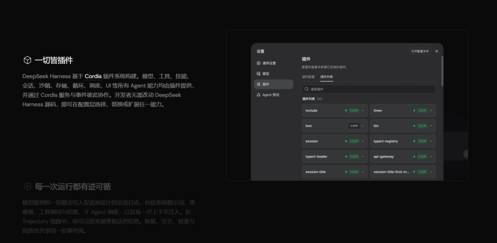Expand the llm plugin chevron
The width and height of the screenshot is (497, 243).
point(430,126)
